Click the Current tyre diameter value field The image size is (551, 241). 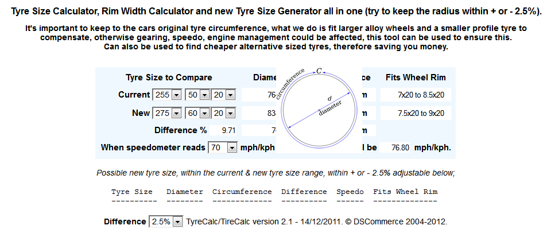point(258,95)
